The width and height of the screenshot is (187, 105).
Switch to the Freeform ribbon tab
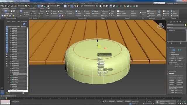pos(14,9)
